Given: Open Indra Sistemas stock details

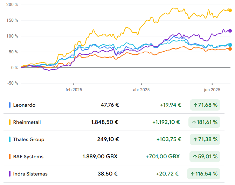Looking at the screenshot, I should (30, 174).
